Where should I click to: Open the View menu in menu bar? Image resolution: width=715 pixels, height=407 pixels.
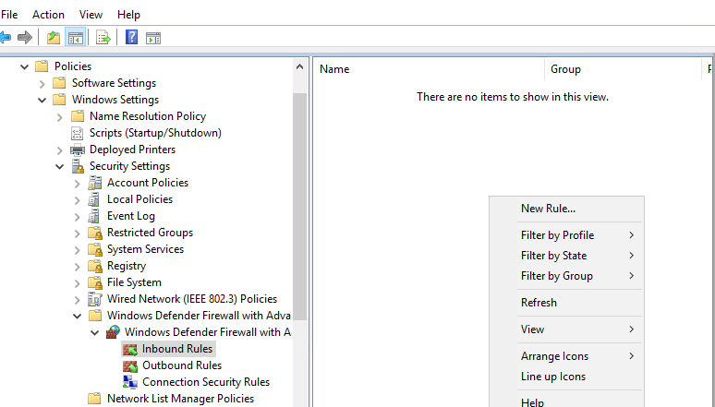point(91,15)
